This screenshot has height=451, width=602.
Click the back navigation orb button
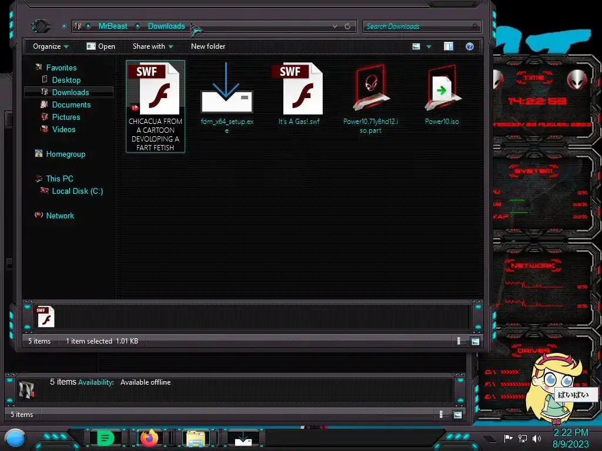[x=41, y=26]
